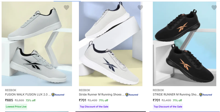Toggle wishlist heart on black Stride Runner
The width and height of the screenshot is (220, 112).
tap(214, 7)
